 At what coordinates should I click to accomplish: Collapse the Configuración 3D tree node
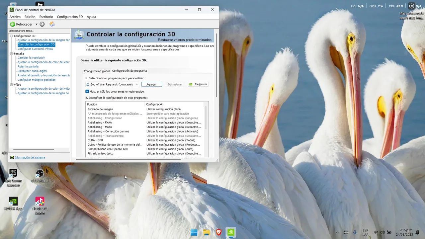pos(11,36)
